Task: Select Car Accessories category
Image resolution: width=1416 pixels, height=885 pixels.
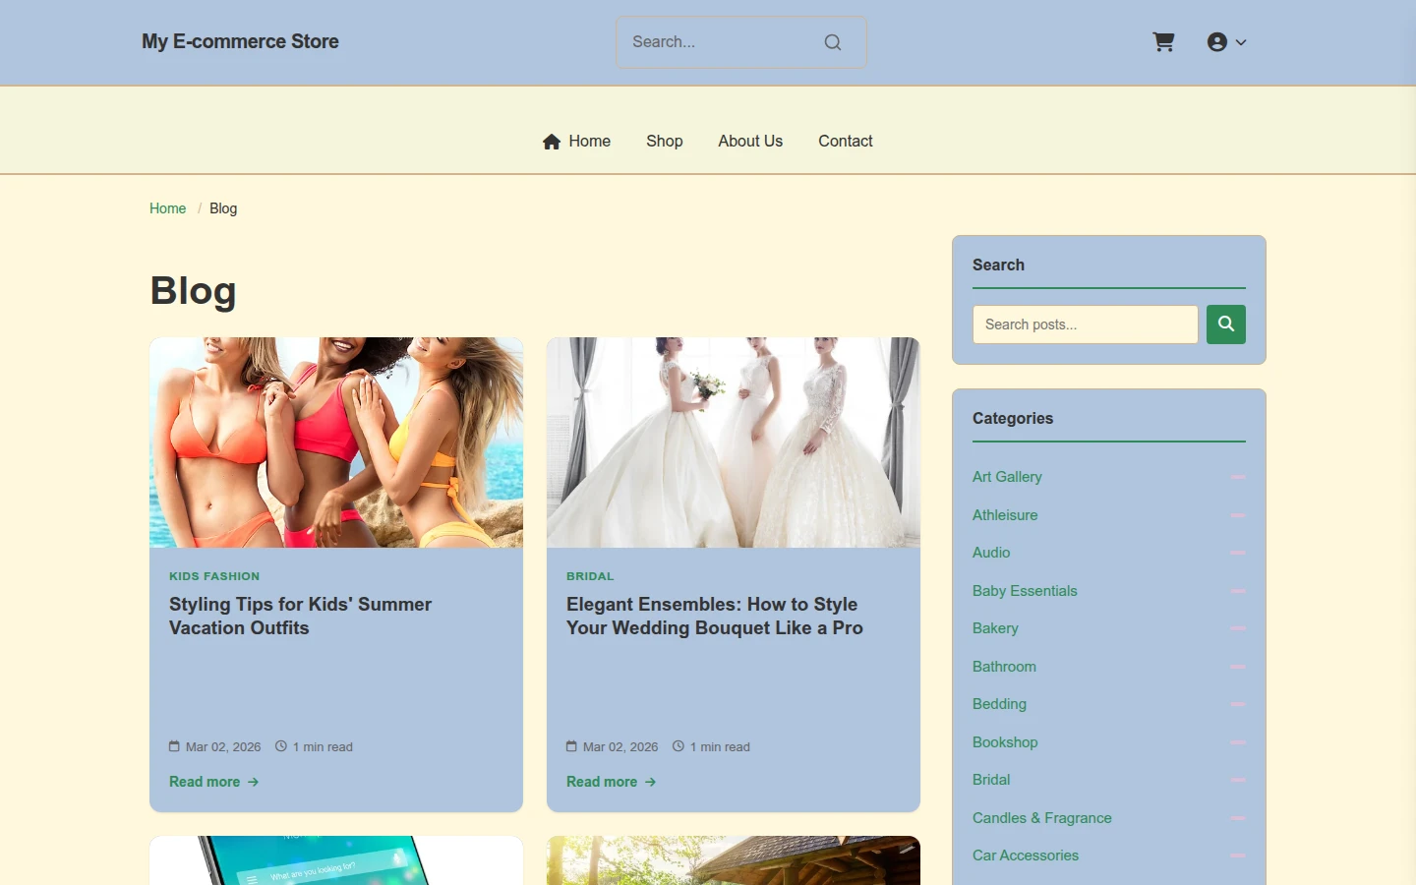Action: point(1026,855)
